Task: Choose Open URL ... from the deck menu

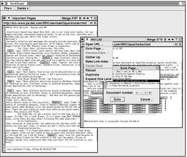Action: coord(98,44)
